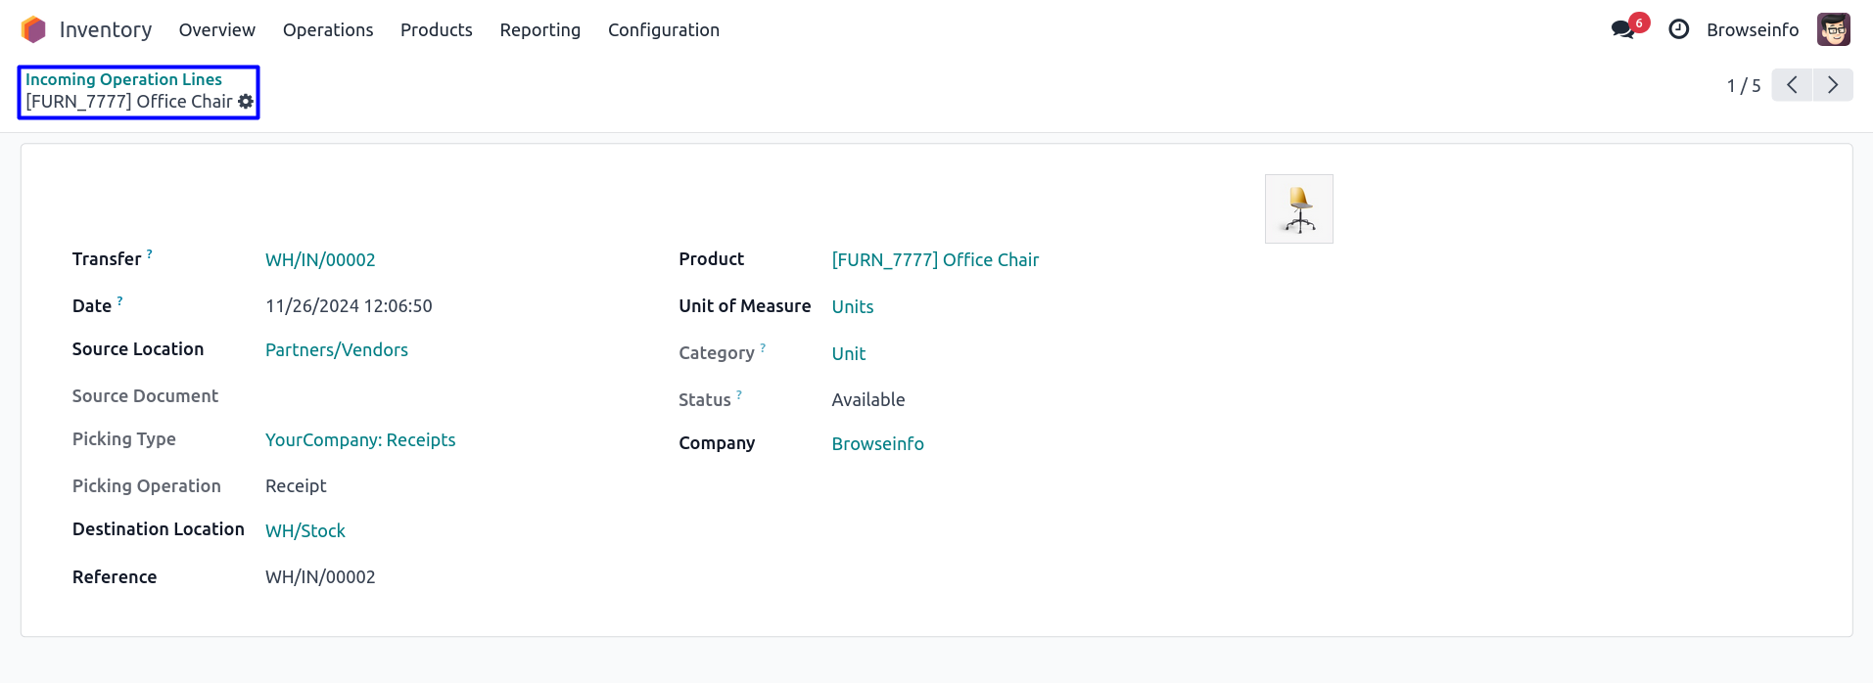Open the activities clock icon
The image size is (1873, 683).
[x=1678, y=30]
